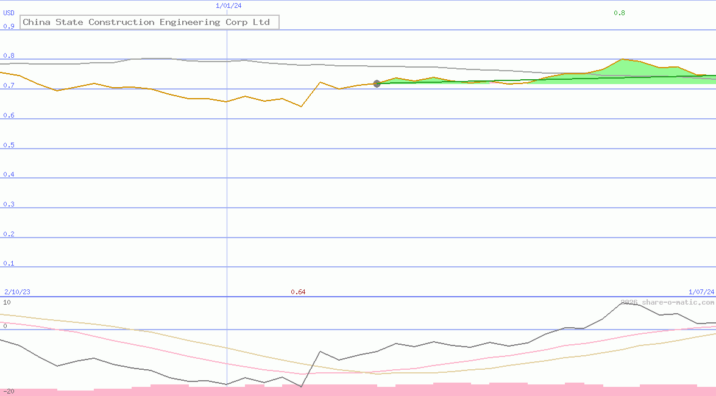Click the 0.2 y-axis label
The height and width of the screenshot is (396, 716).
pos(9,234)
